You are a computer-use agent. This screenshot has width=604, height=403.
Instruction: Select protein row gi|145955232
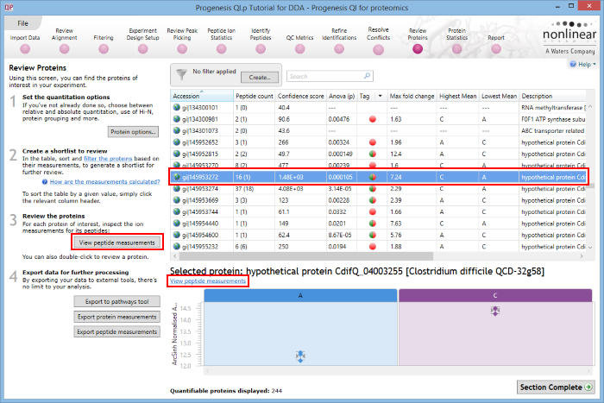pyautogui.click(x=378, y=246)
